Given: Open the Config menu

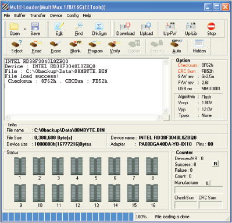Looking at the screenshot, I should click(x=73, y=15).
